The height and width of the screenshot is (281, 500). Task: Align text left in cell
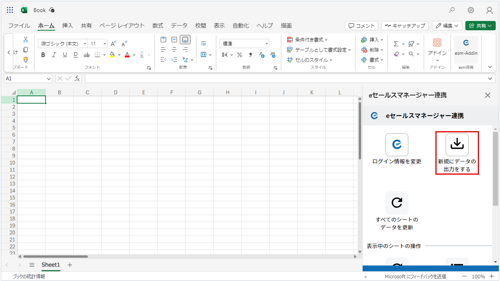[x=163, y=50]
